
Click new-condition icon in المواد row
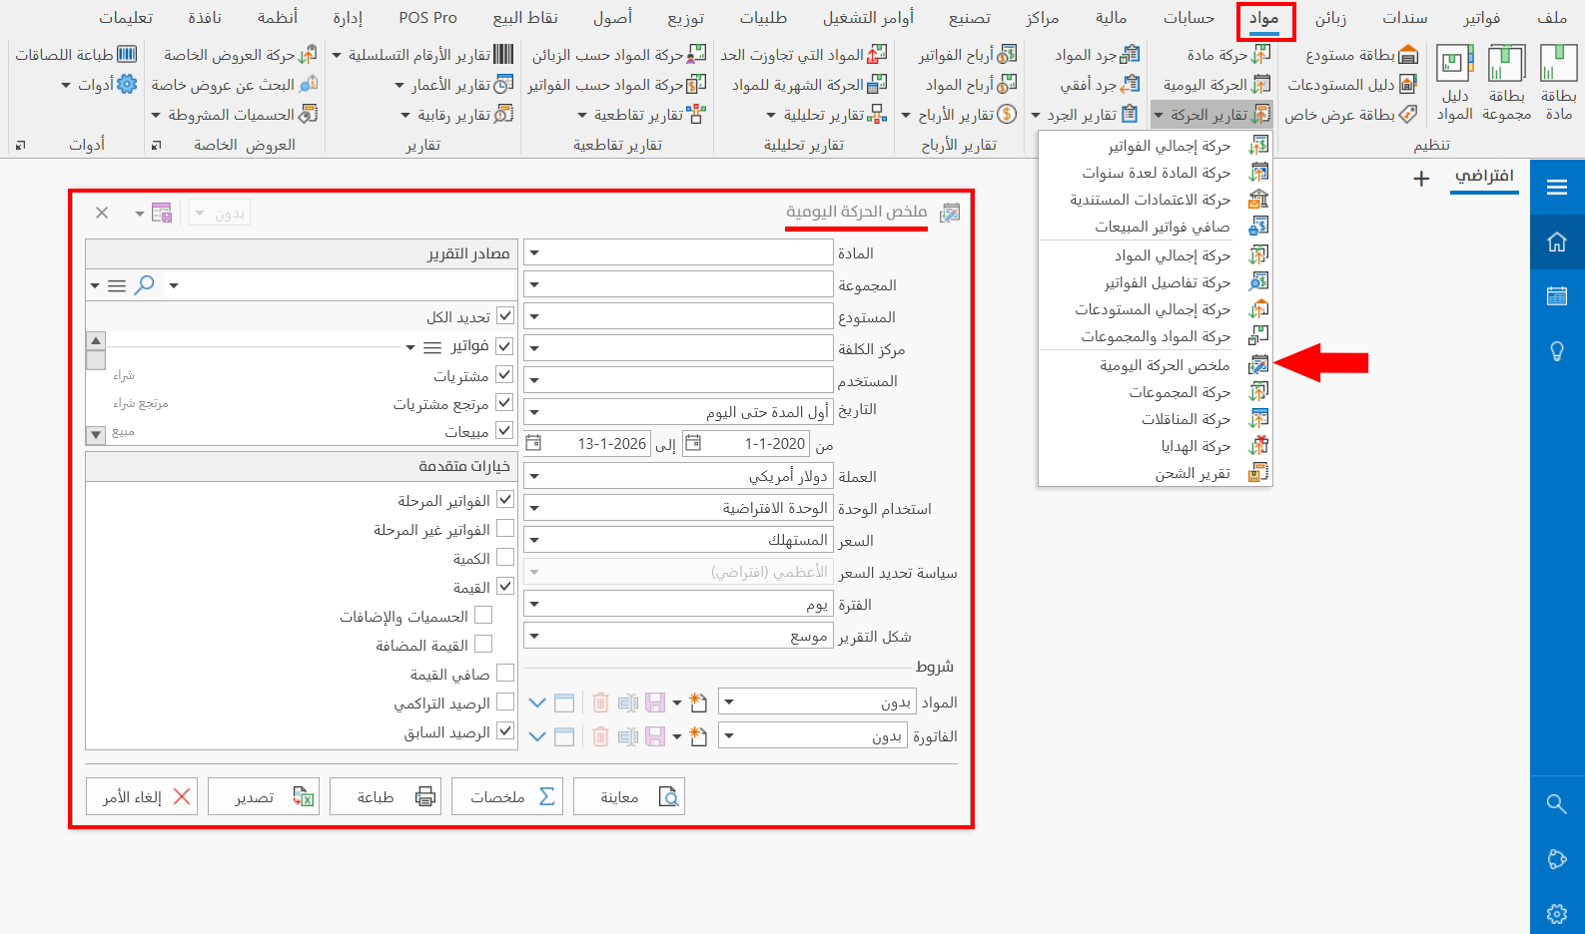[x=698, y=702]
